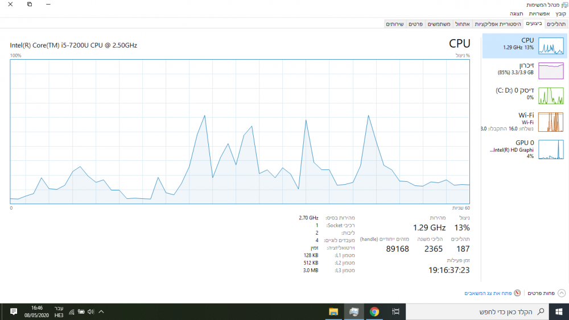Open the אפשרויות (Options) menu
Viewport: 569px width, 320px height.
[x=539, y=14]
